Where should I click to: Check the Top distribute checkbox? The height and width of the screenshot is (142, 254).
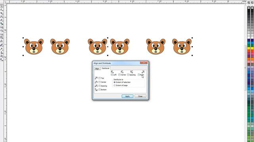point(100,78)
